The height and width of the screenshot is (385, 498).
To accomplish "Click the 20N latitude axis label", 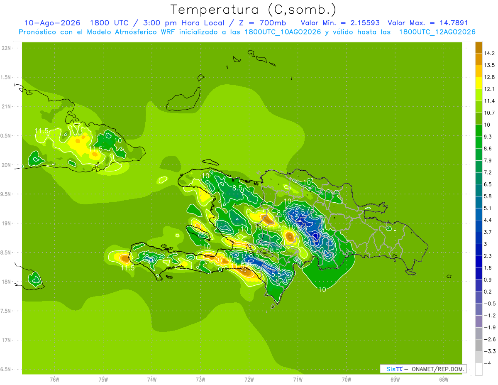I will click(x=7, y=165).
